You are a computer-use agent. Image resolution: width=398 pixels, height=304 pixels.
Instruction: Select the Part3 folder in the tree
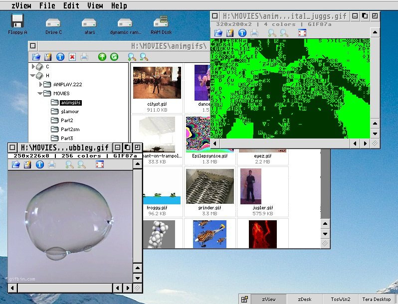[x=67, y=138]
